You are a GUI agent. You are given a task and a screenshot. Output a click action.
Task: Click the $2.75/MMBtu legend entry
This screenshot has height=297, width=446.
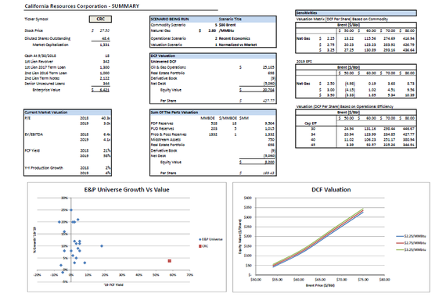coord(411,243)
